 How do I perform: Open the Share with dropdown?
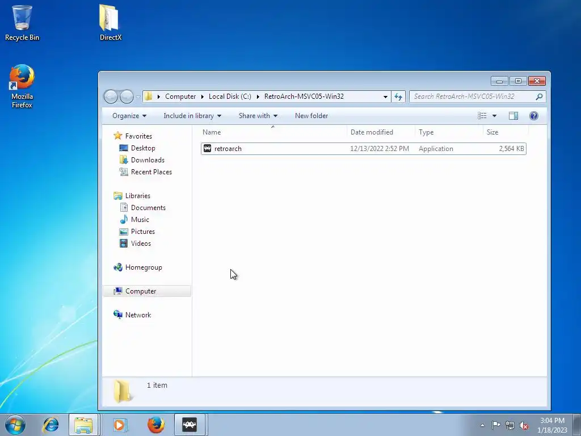(258, 116)
